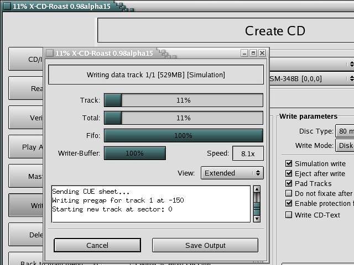
Task: Enable Do not fixate after write
Action: tap(289, 193)
